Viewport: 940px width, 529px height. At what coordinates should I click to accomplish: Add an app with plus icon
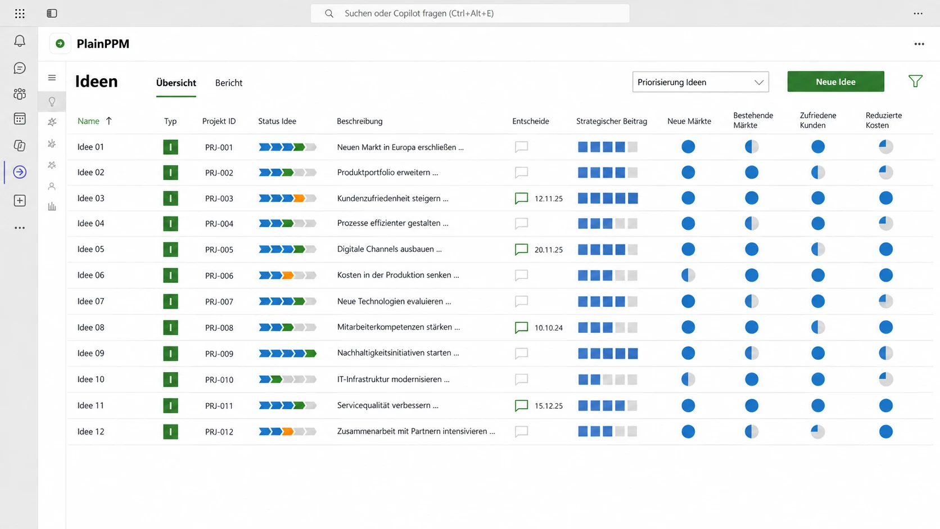[20, 201]
